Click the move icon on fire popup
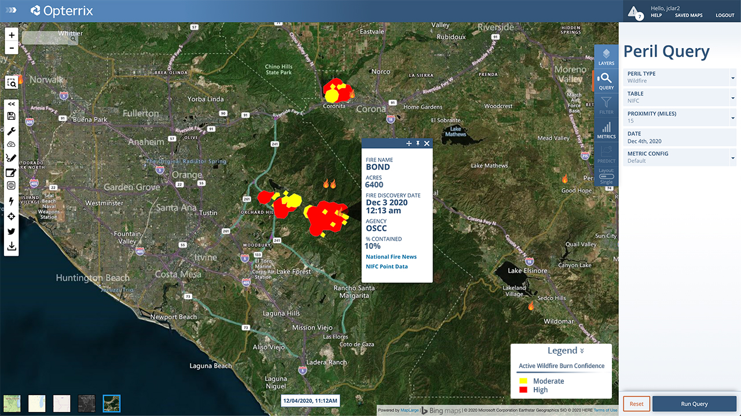 (409, 143)
